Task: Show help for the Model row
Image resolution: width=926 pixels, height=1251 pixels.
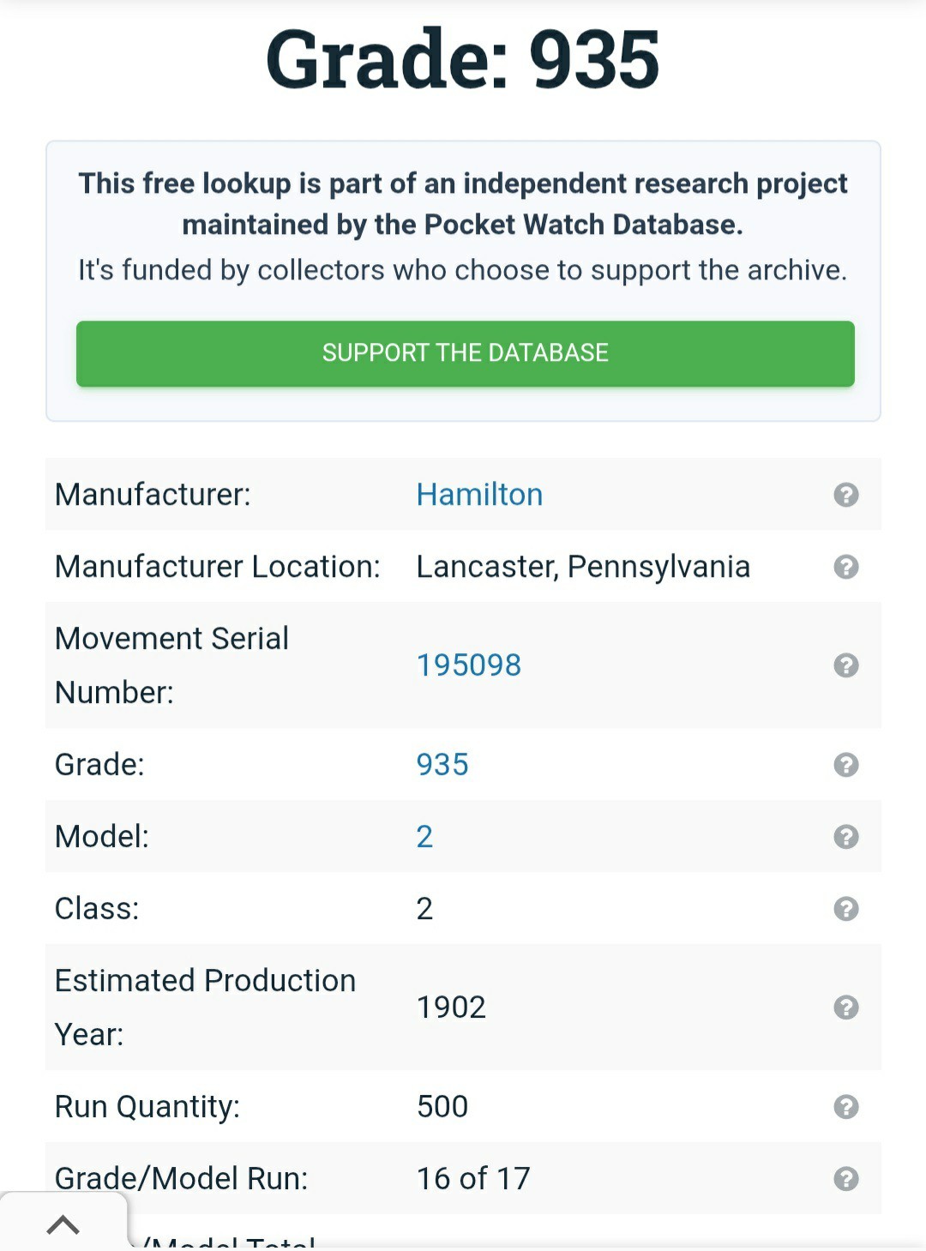Action: [x=845, y=837]
